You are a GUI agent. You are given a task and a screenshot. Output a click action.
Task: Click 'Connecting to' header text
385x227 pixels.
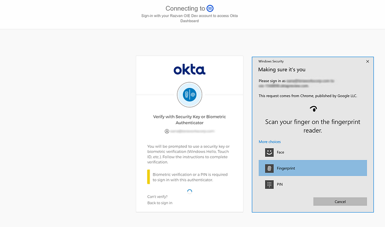coord(185,8)
